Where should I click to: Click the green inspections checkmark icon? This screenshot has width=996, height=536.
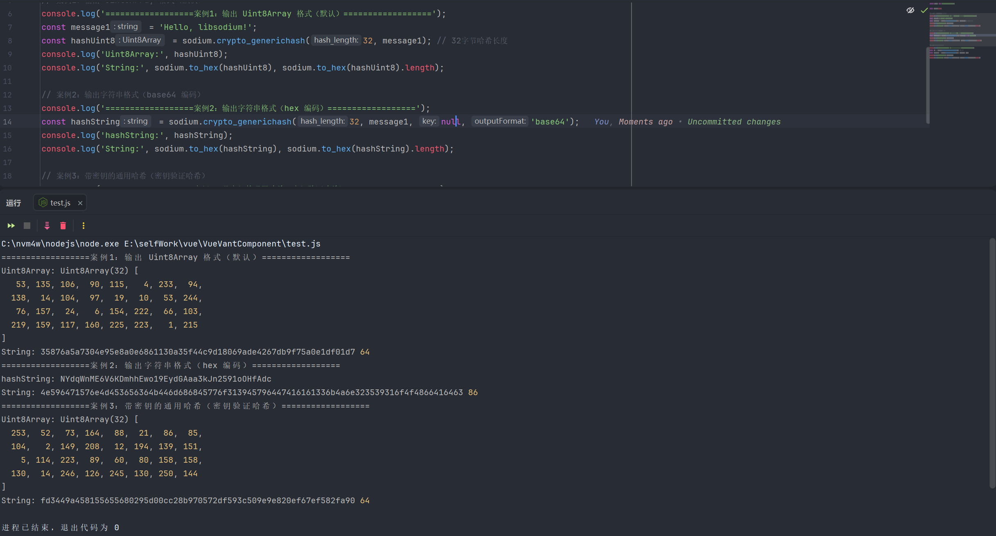[x=924, y=10]
